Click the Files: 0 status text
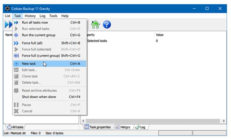 [x=35, y=133]
